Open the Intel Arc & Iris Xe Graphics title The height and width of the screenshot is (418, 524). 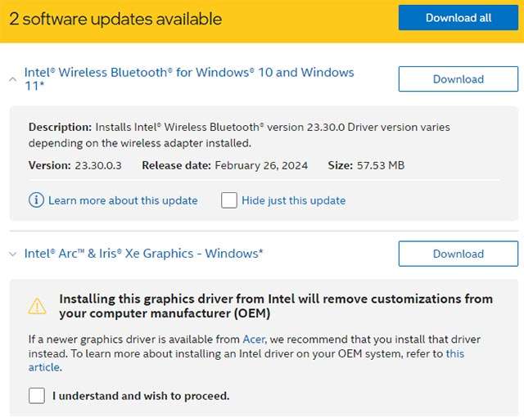[x=143, y=254]
